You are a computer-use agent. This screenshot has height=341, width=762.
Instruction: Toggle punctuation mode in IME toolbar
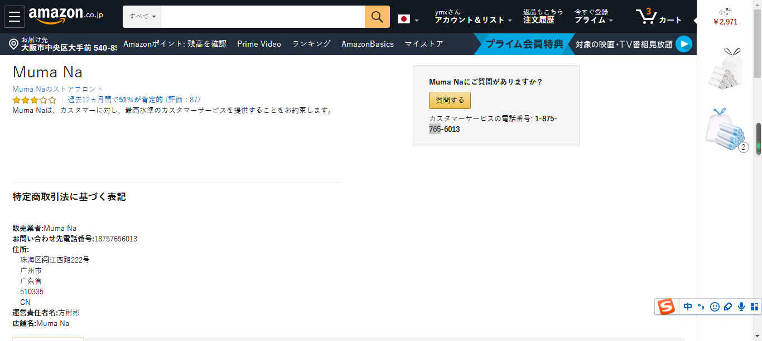coord(701,307)
